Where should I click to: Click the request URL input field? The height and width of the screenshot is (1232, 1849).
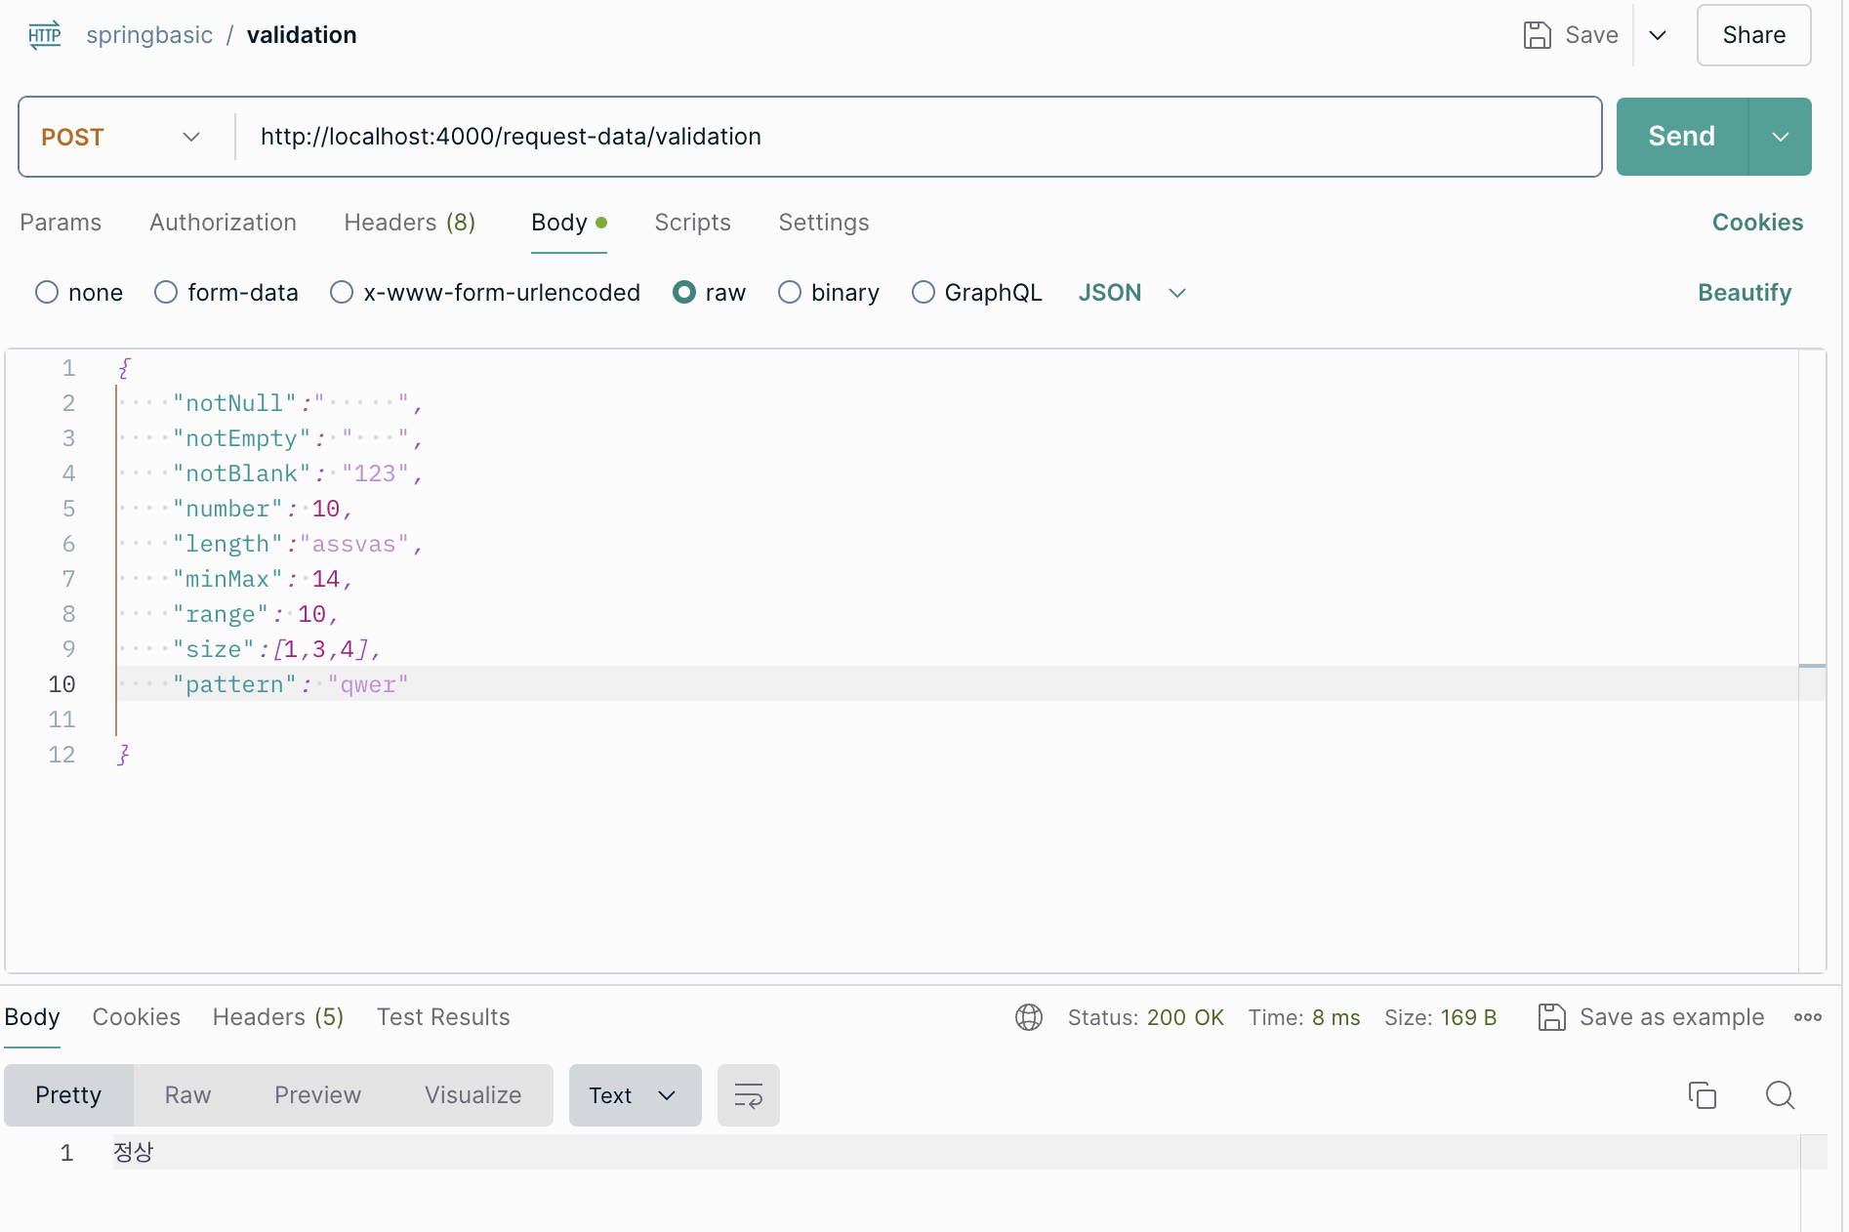918,137
